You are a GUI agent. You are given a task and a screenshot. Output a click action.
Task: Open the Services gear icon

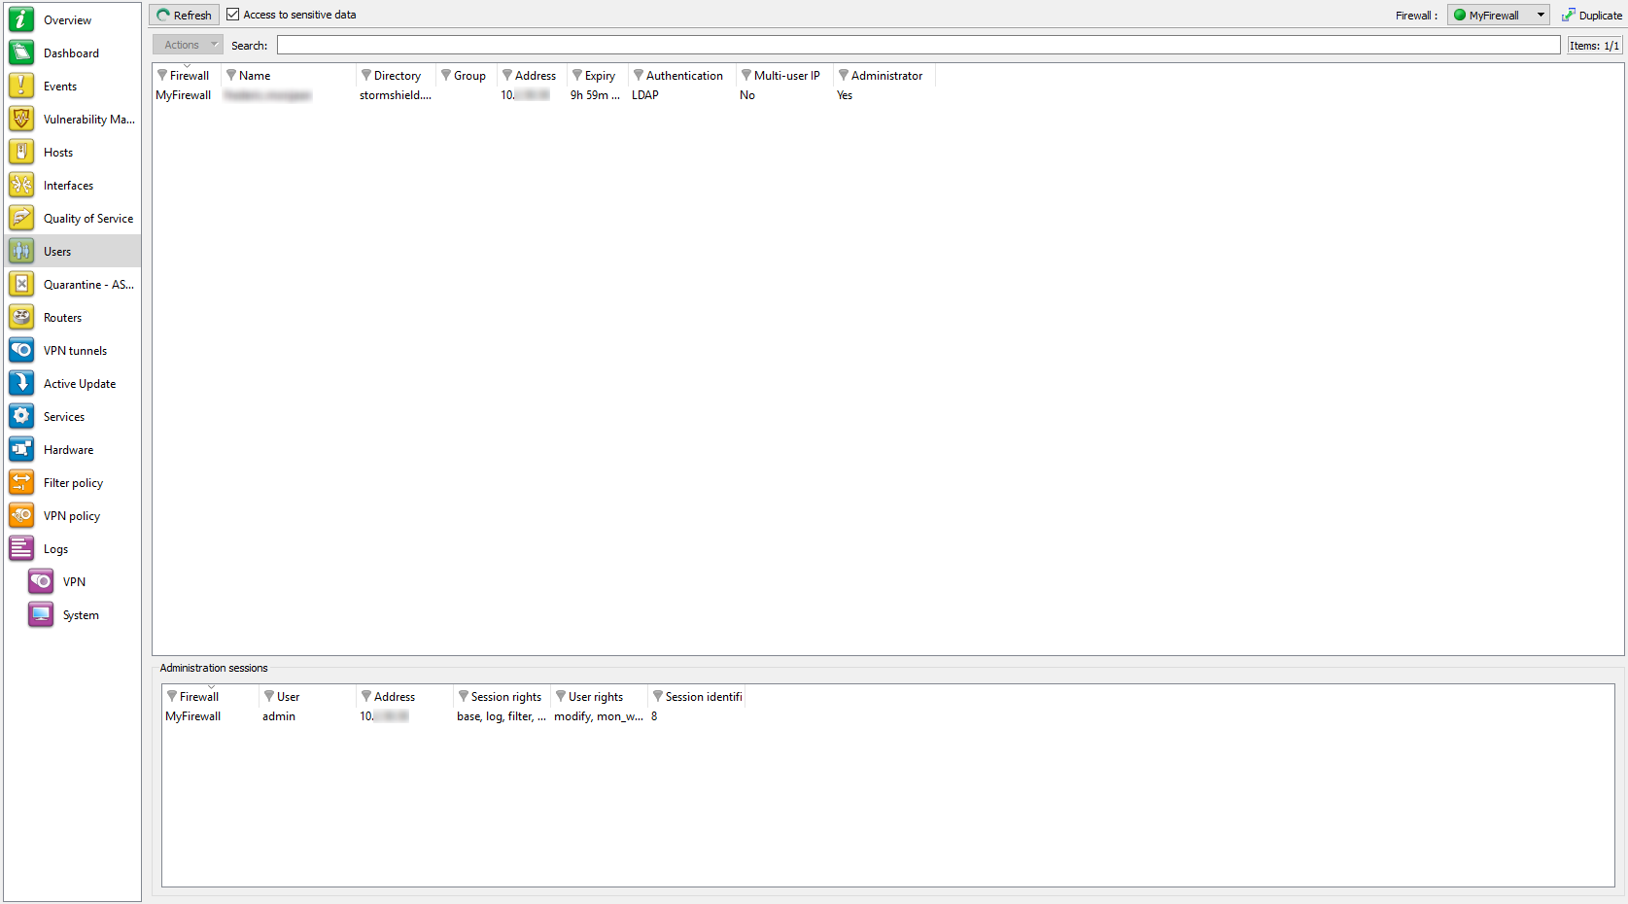(21, 416)
